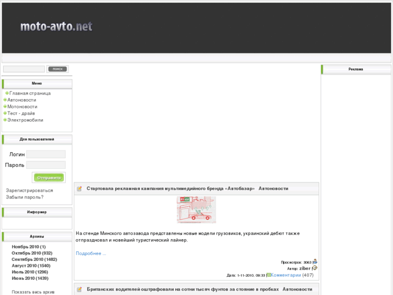Click green bullet icon beside Тест - драйв
The image size is (393, 295).
(x=5, y=113)
